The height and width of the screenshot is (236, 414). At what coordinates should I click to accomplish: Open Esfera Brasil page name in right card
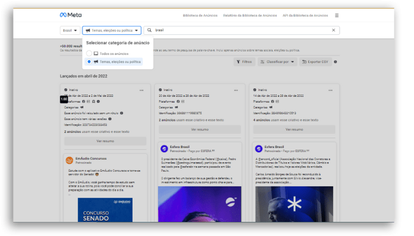click(x=274, y=147)
